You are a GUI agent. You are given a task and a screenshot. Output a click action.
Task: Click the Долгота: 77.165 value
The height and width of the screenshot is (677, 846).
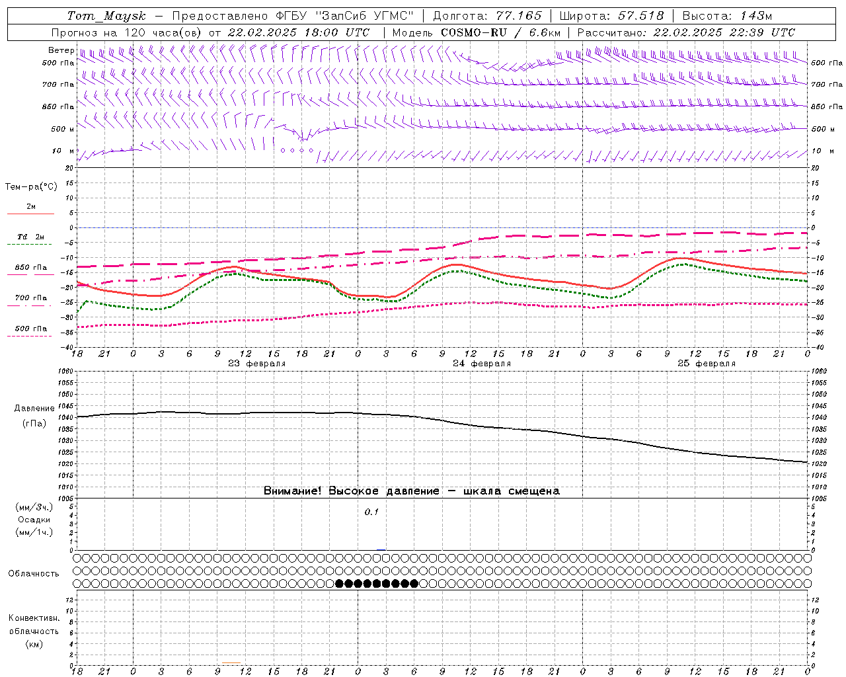(487, 16)
